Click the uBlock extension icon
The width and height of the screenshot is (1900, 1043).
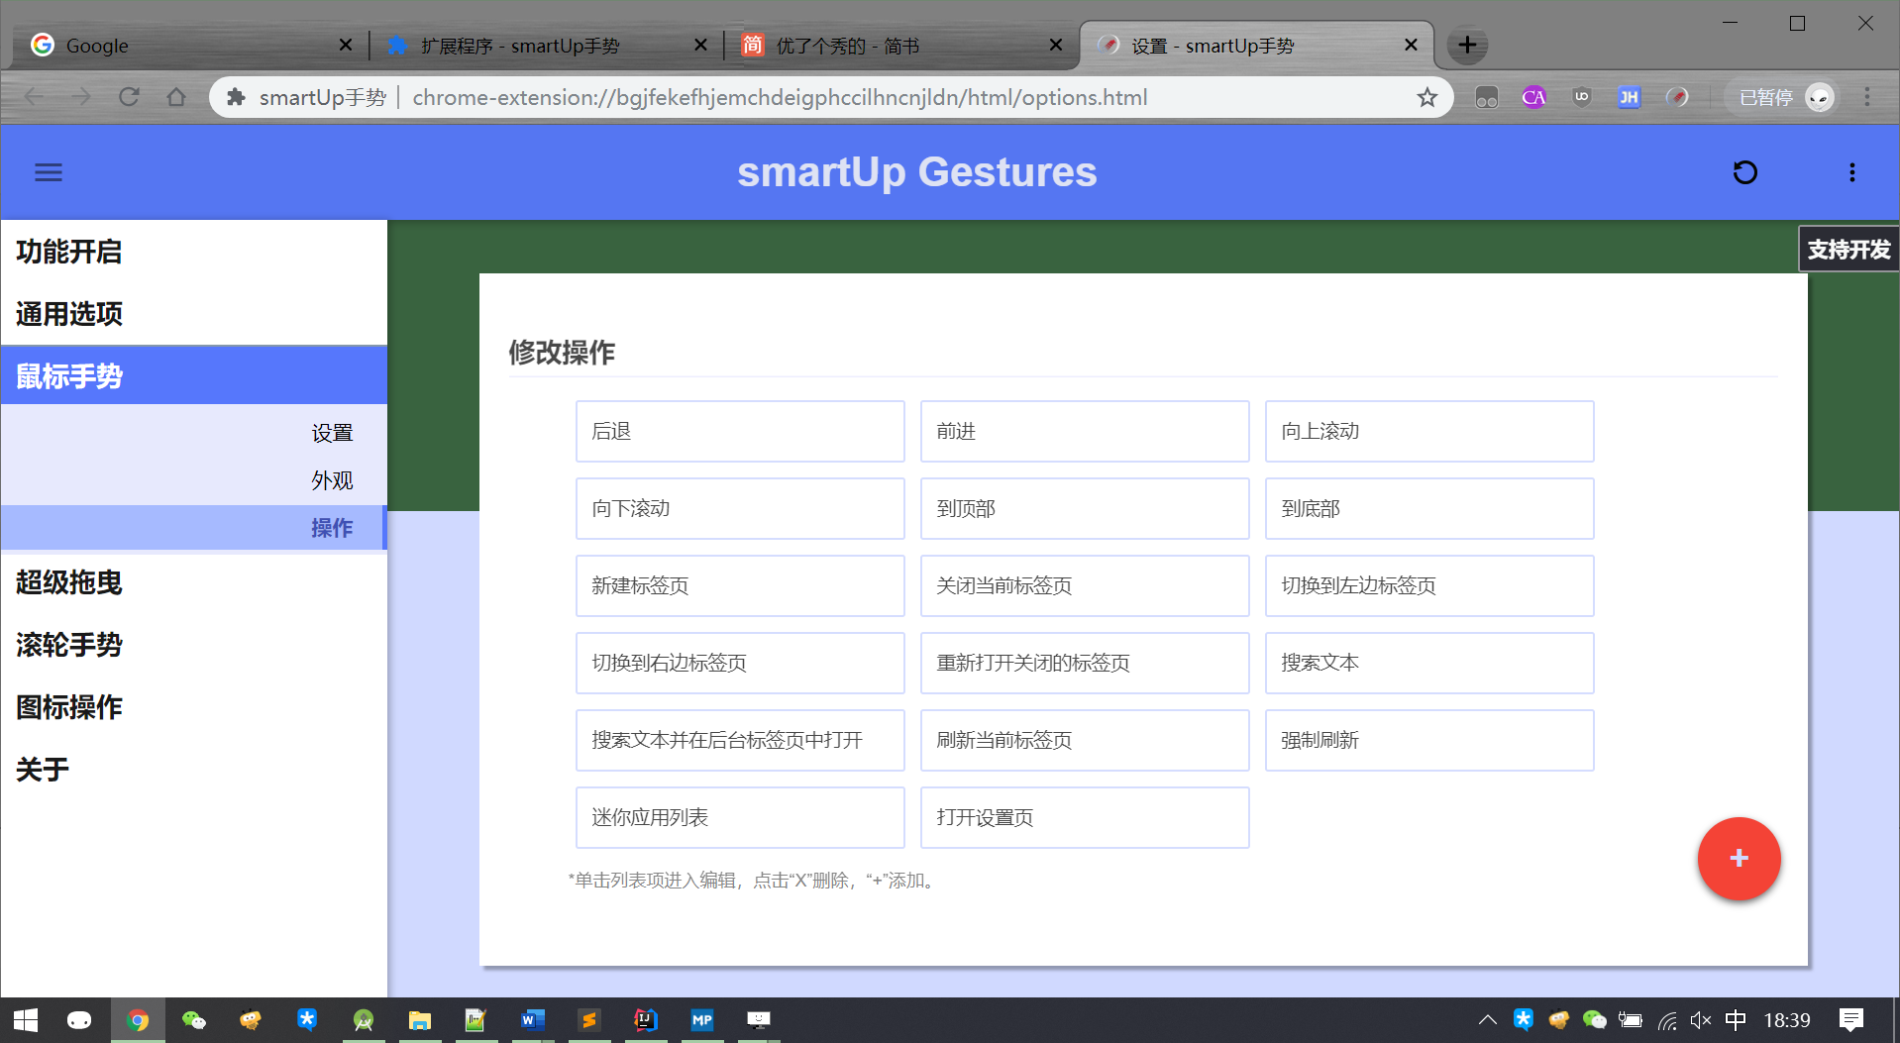pos(1582,96)
